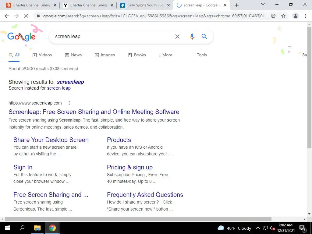Viewport: 312px width, 234px height.
Task: Open File Explorer from the taskbar
Action: pyautogui.click(x=37, y=228)
